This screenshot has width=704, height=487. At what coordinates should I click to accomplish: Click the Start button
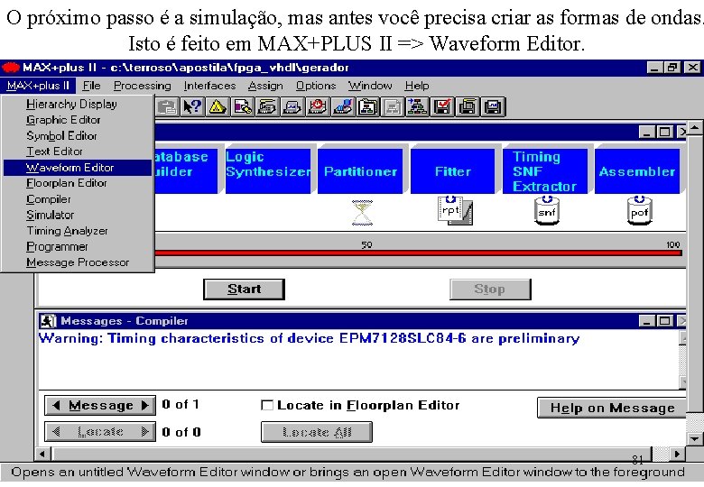[x=244, y=289]
